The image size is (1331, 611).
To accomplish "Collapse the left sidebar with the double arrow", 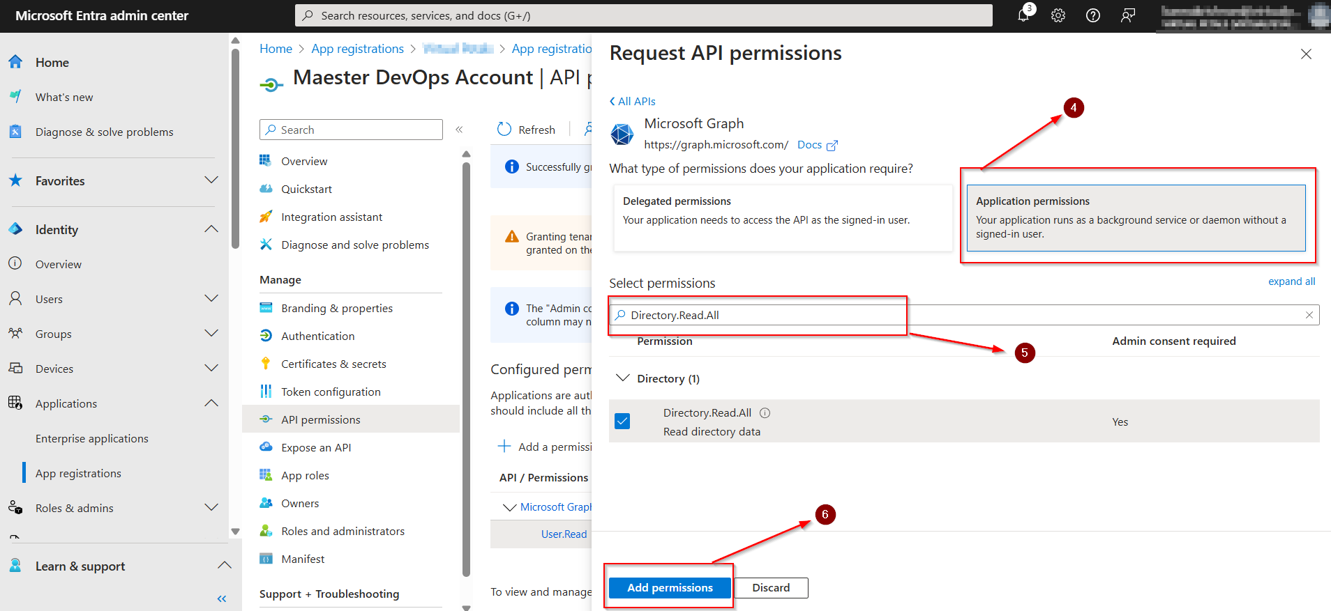I will point(222,598).
